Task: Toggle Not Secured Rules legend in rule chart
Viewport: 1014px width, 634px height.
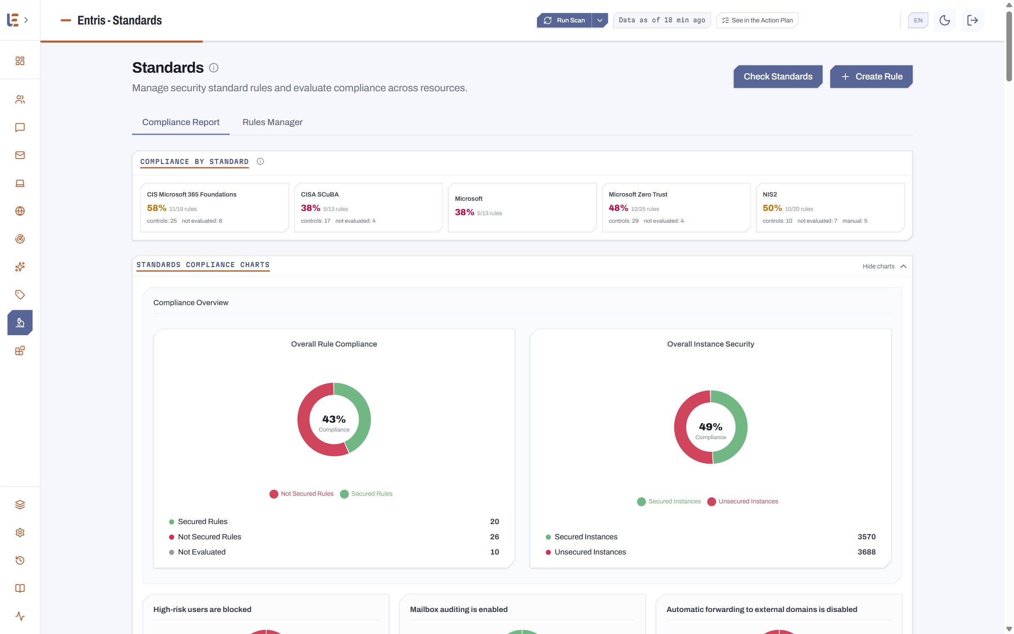Action: click(x=301, y=494)
